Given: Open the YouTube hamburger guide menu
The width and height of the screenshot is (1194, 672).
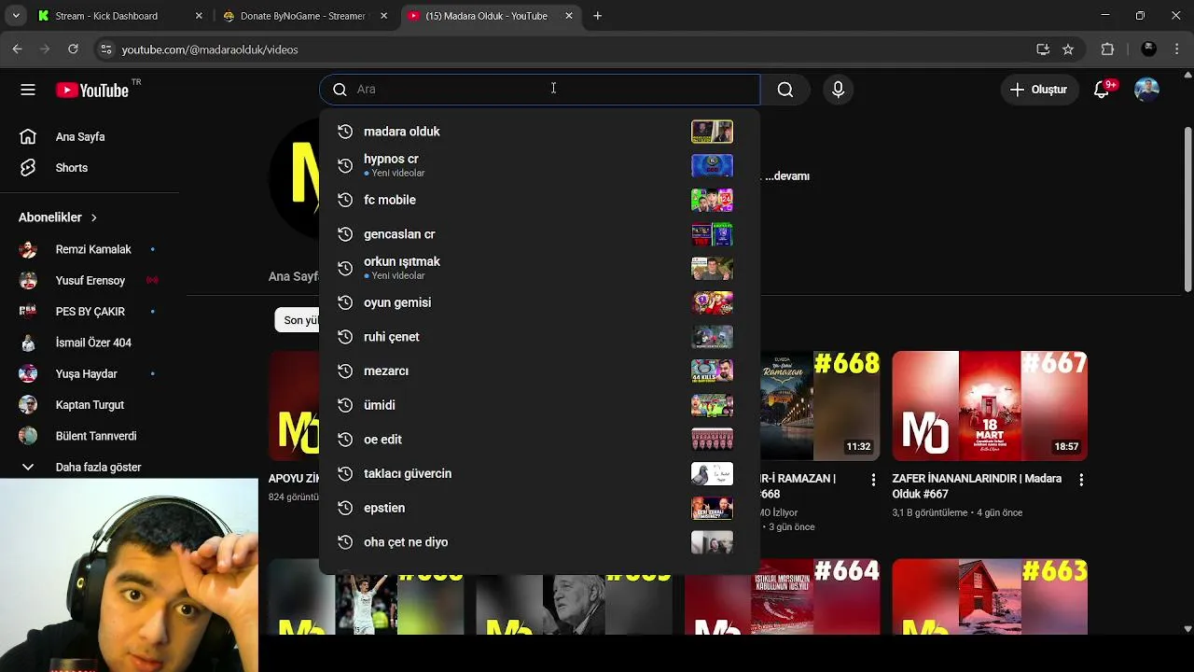Looking at the screenshot, I should tap(28, 90).
